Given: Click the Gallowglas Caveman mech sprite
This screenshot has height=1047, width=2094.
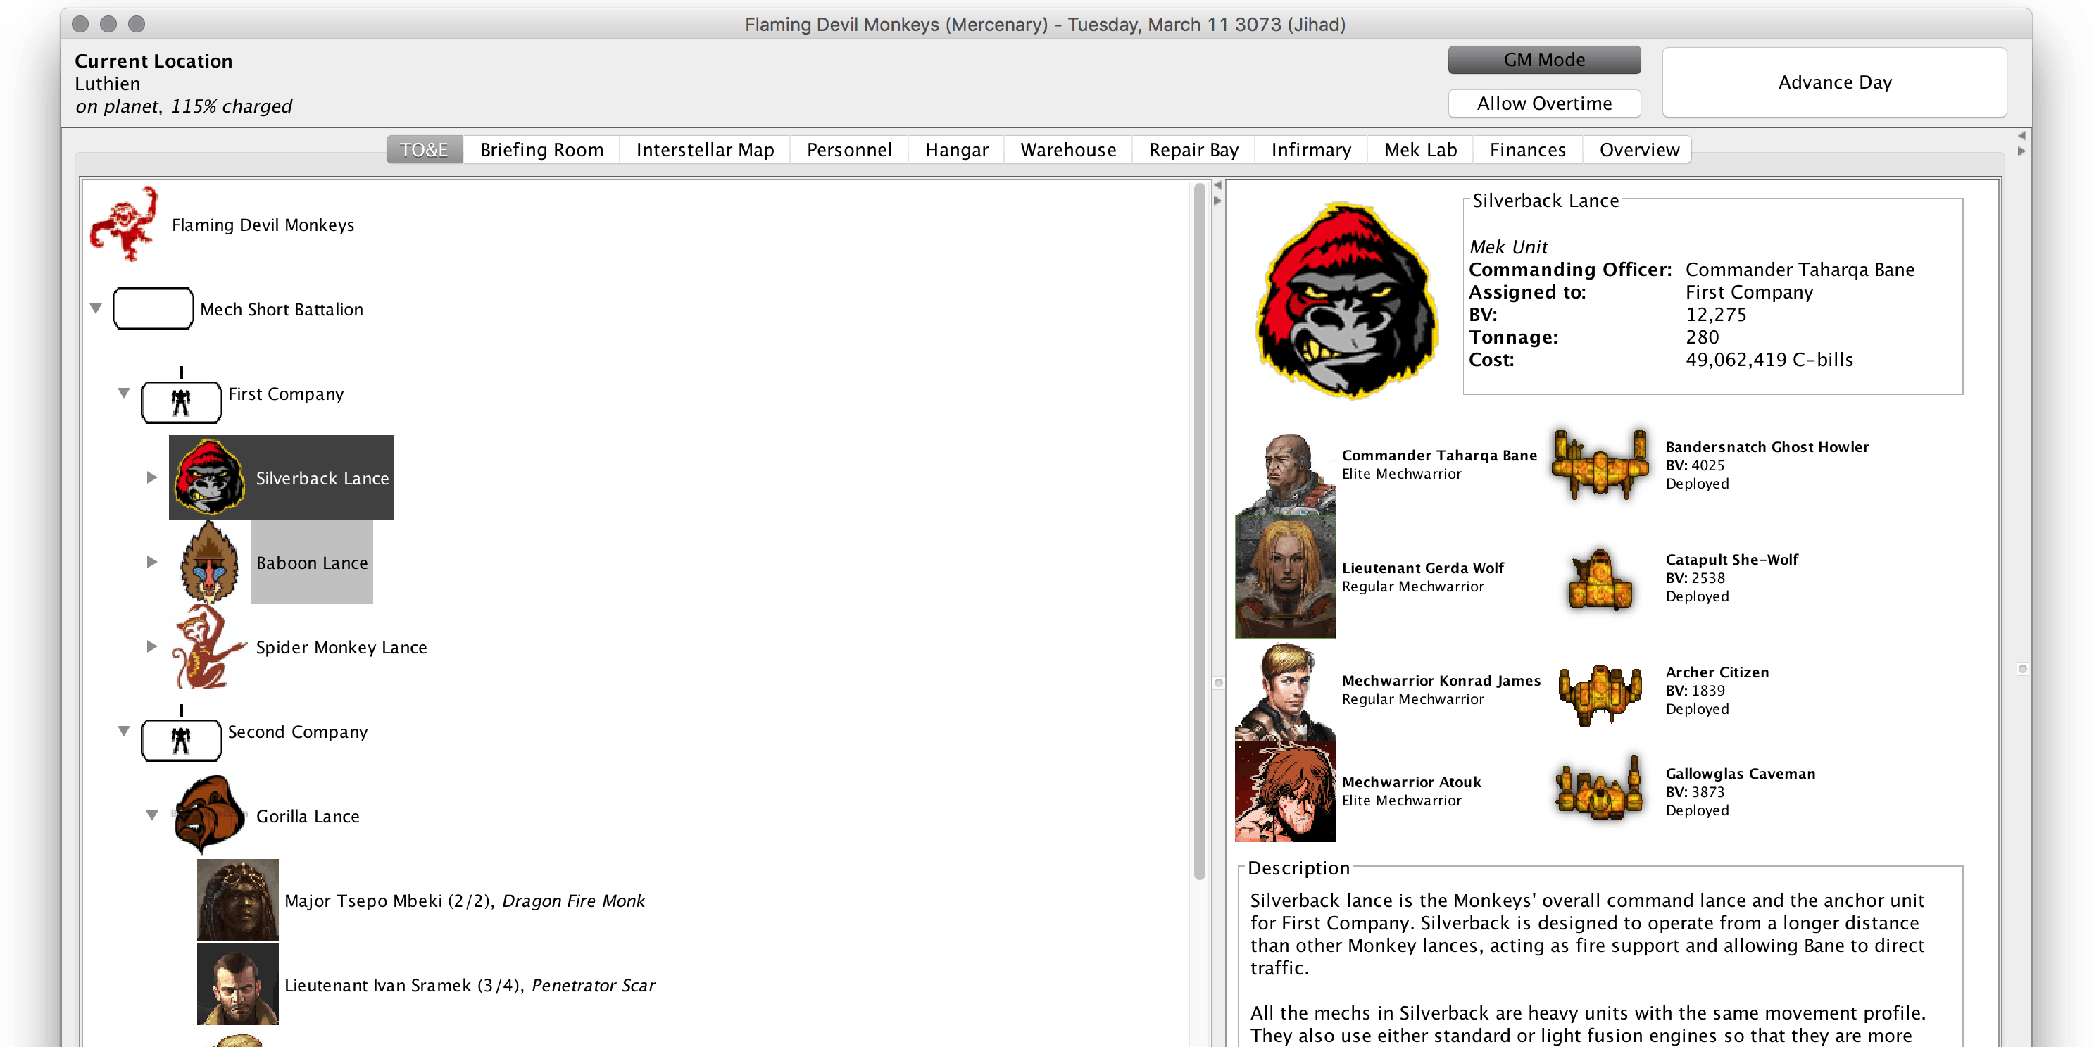Looking at the screenshot, I should click(x=1600, y=790).
